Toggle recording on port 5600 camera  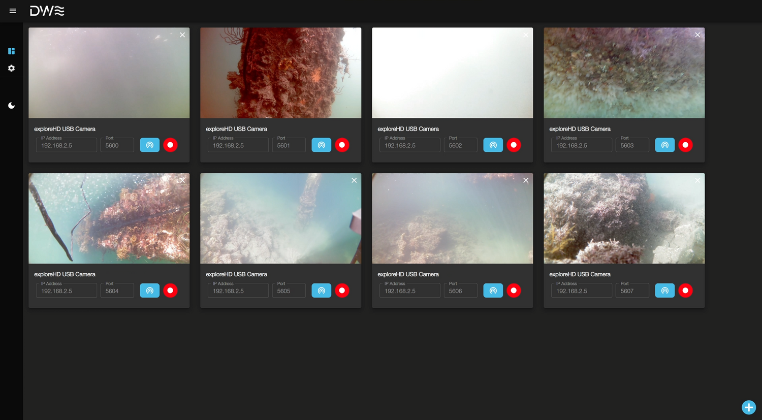(170, 145)
